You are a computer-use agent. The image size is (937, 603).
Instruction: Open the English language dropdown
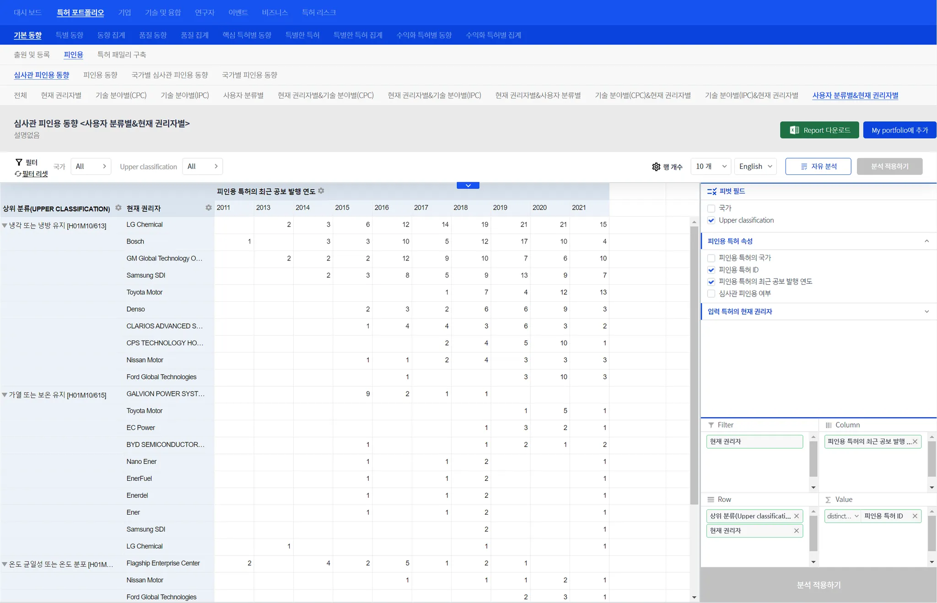755,166
